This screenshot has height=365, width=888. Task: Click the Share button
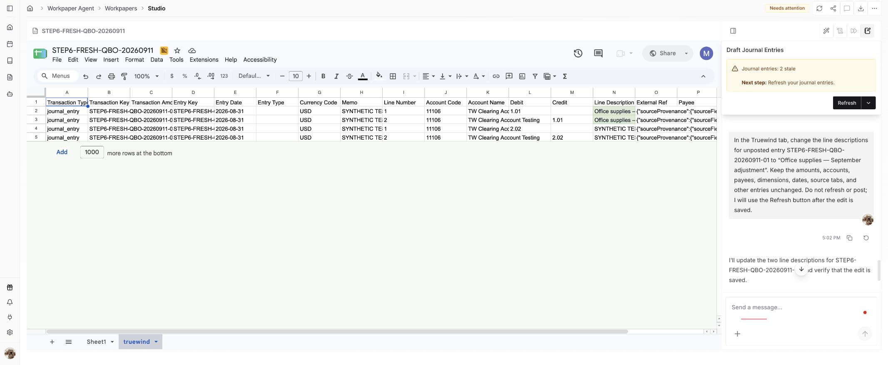pos(662,53)
